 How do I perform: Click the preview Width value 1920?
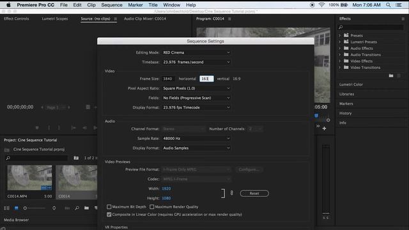click(166, 188)
